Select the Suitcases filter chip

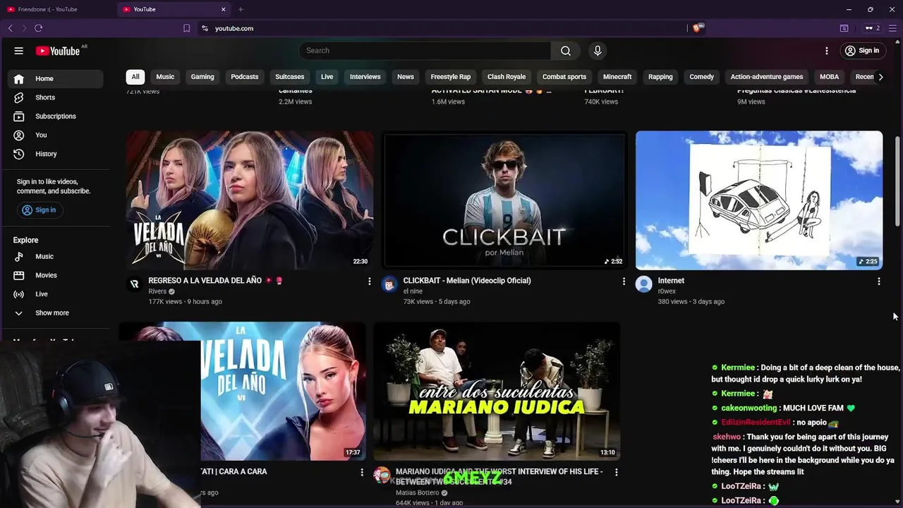pos(290,77)
